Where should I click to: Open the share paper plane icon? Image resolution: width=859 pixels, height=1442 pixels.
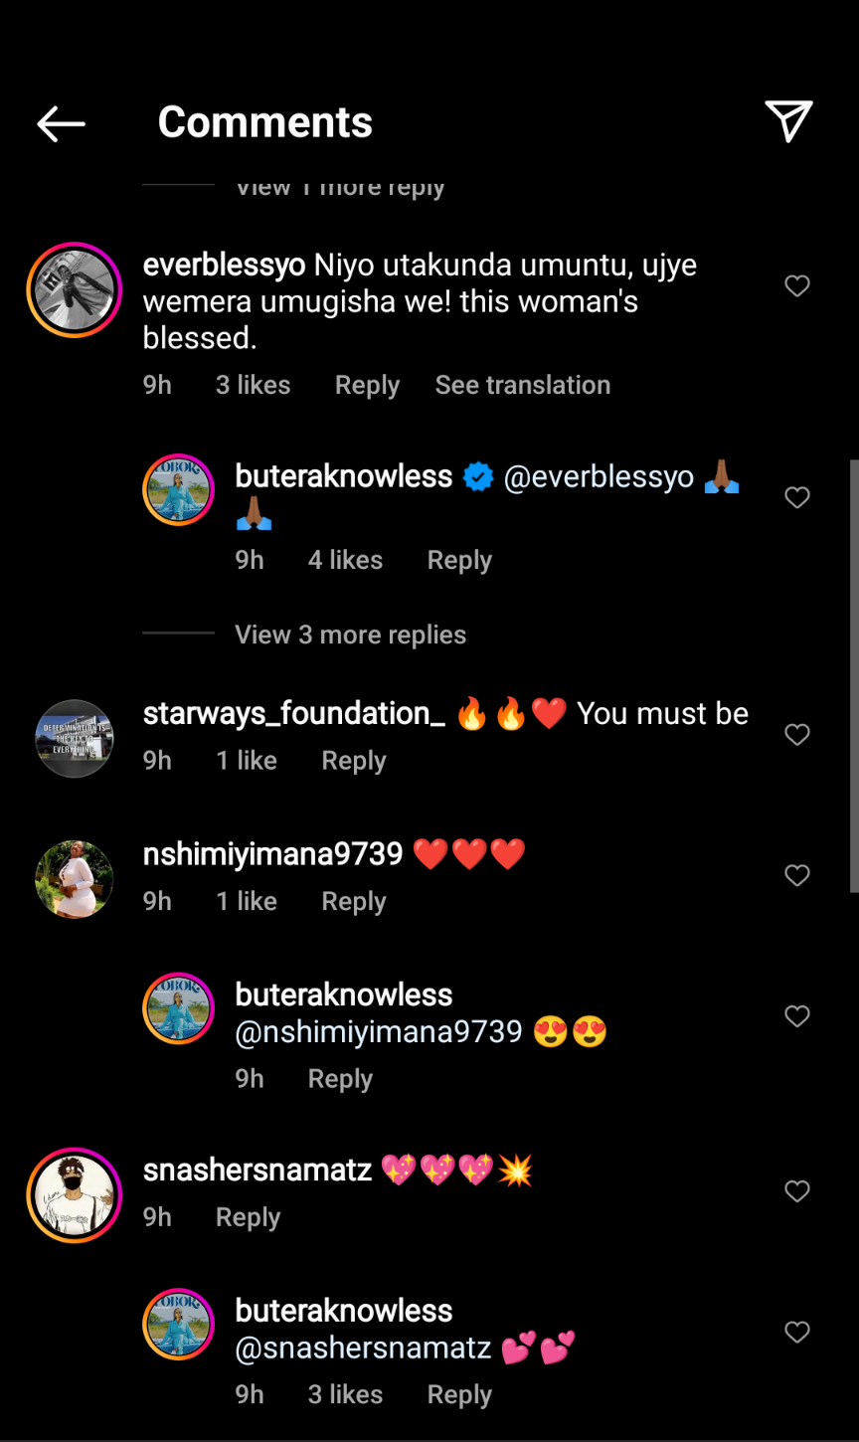[x=789, y=121]
